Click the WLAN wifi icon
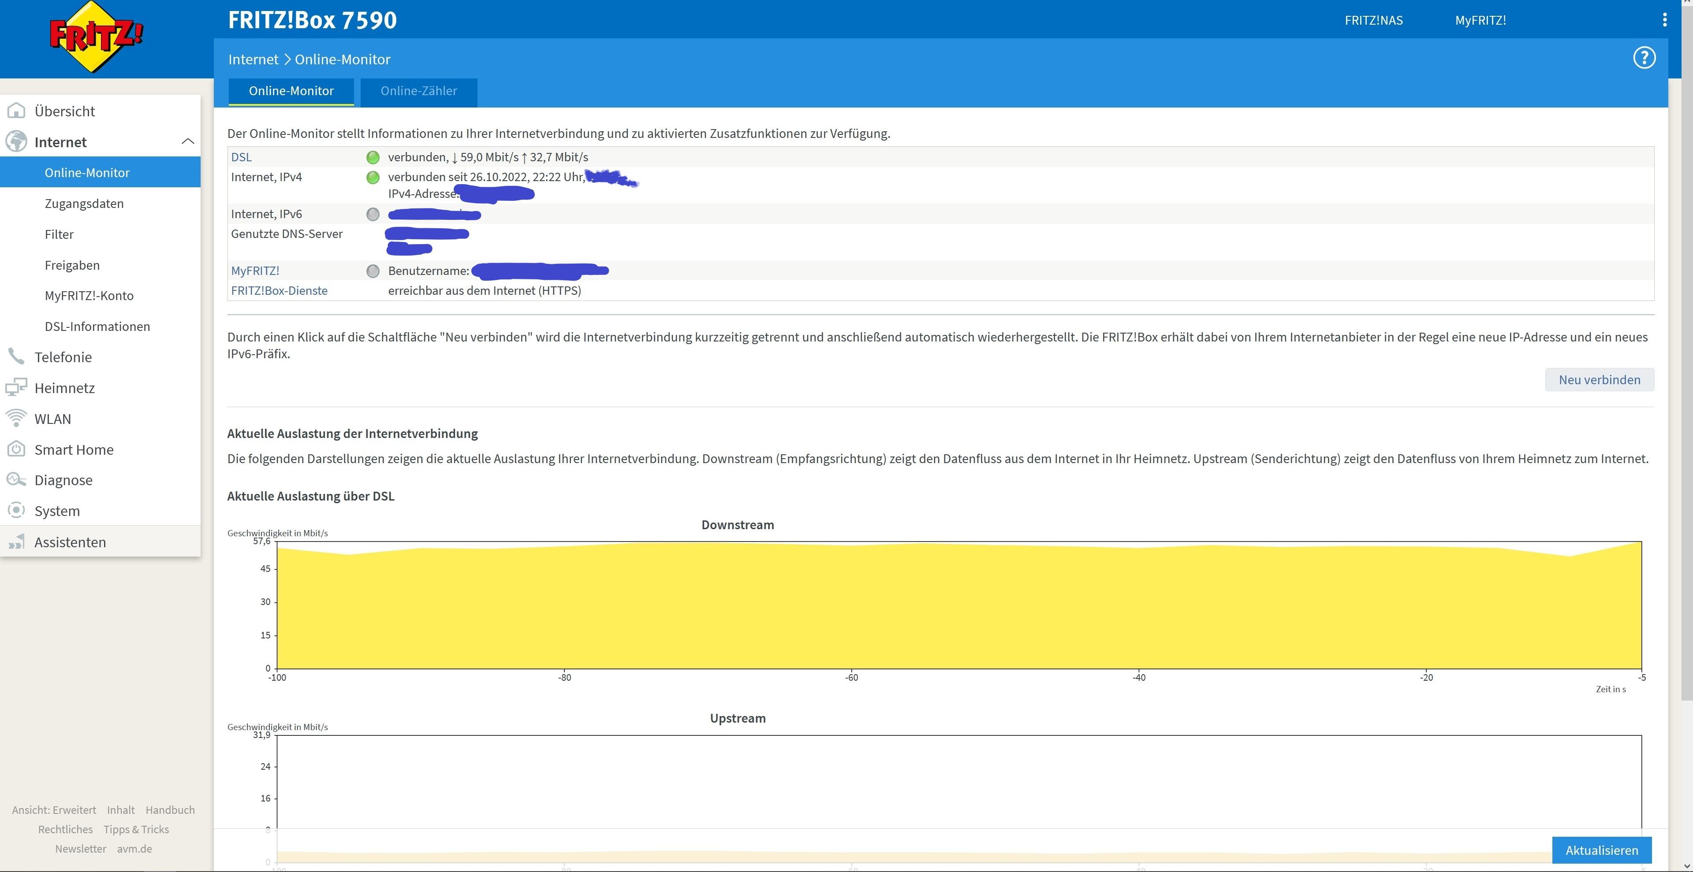 point(16,418)
